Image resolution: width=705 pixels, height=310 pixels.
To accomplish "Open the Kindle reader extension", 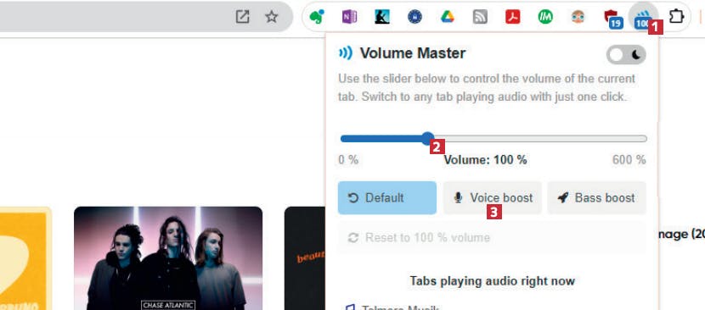I will point(381,18).
